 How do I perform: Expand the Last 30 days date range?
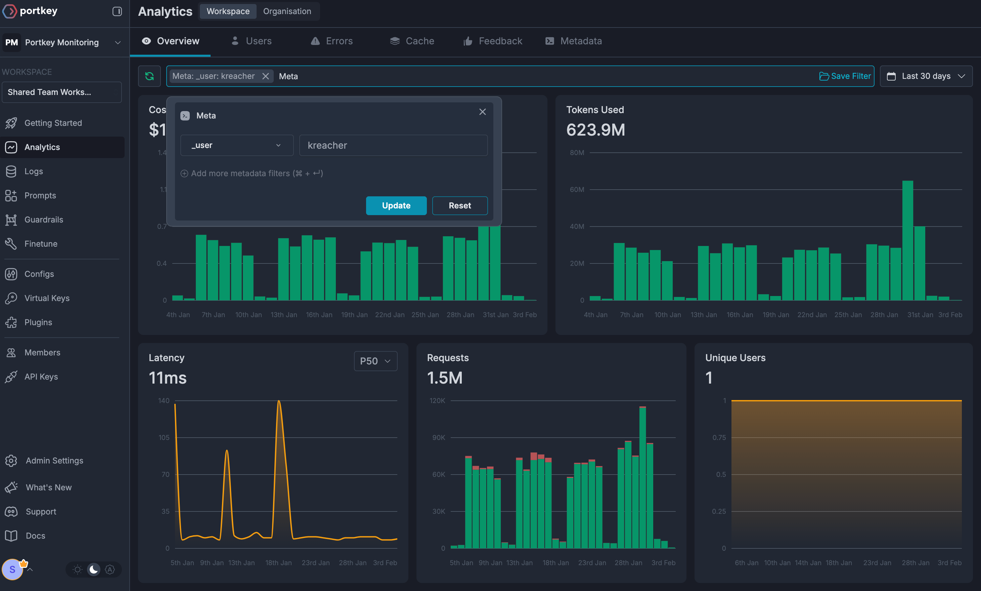[926, 76]
